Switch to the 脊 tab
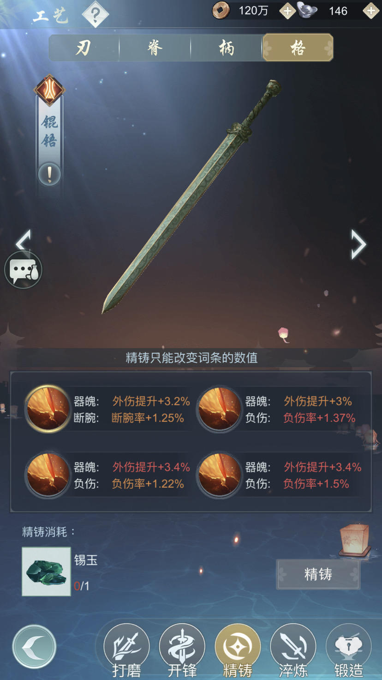 click(155, 48)
